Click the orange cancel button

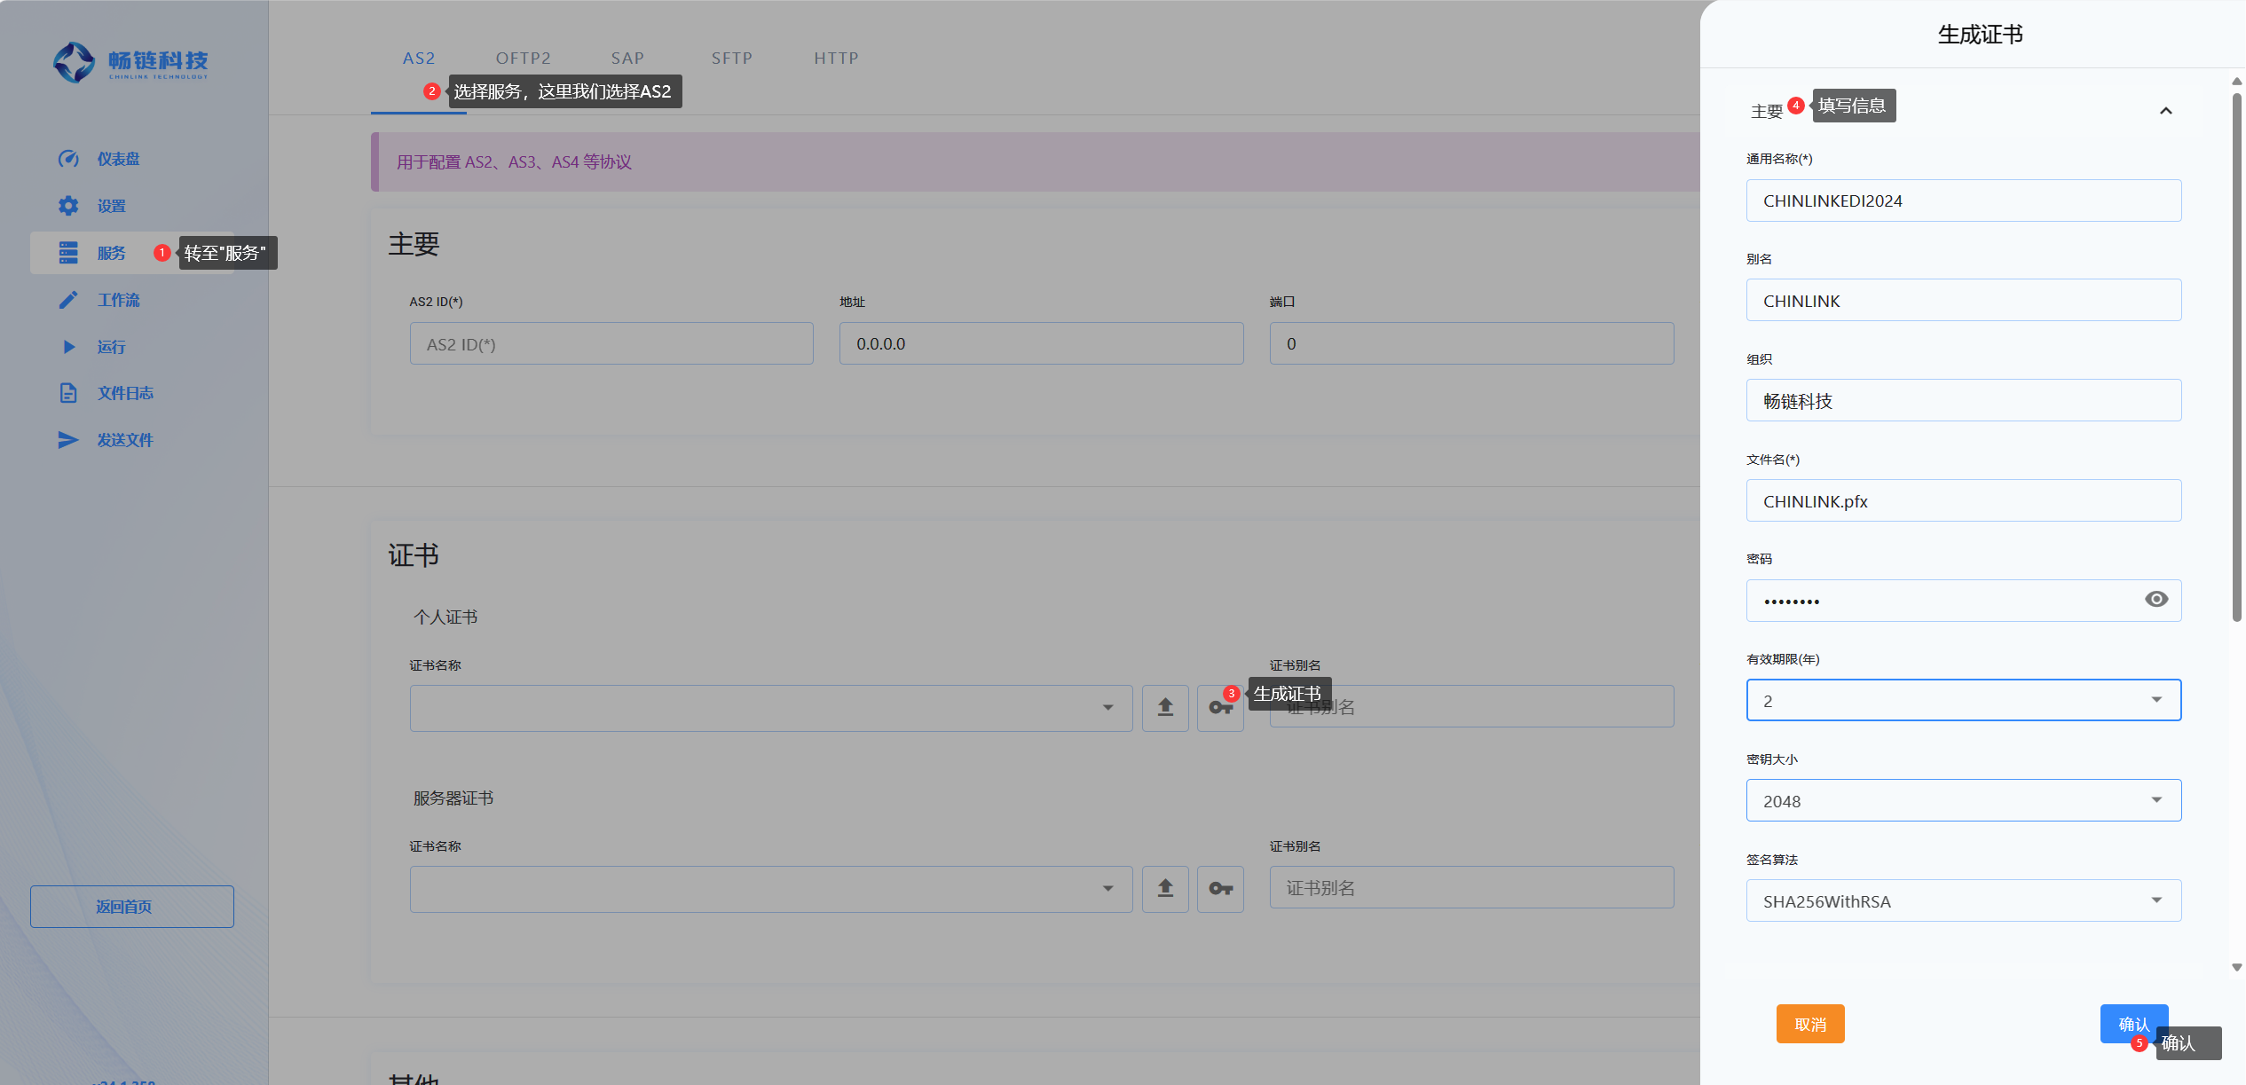coord(1809,1024)
